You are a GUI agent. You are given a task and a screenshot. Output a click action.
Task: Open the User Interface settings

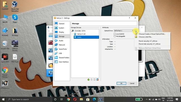(x=62, y=62)
